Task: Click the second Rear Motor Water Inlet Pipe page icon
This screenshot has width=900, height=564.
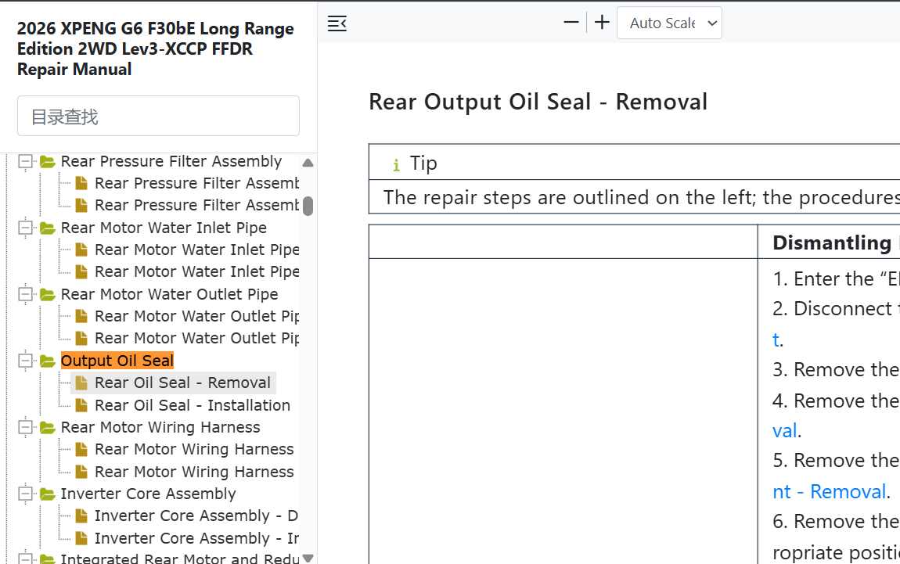Action: tap(81, 271)
